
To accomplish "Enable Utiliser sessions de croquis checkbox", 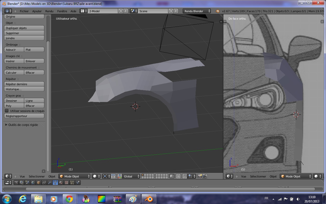I will click(7, 111).
